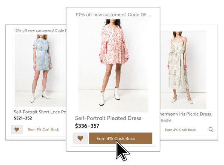Click the $321–352 price on left card

tap(23, 118)
